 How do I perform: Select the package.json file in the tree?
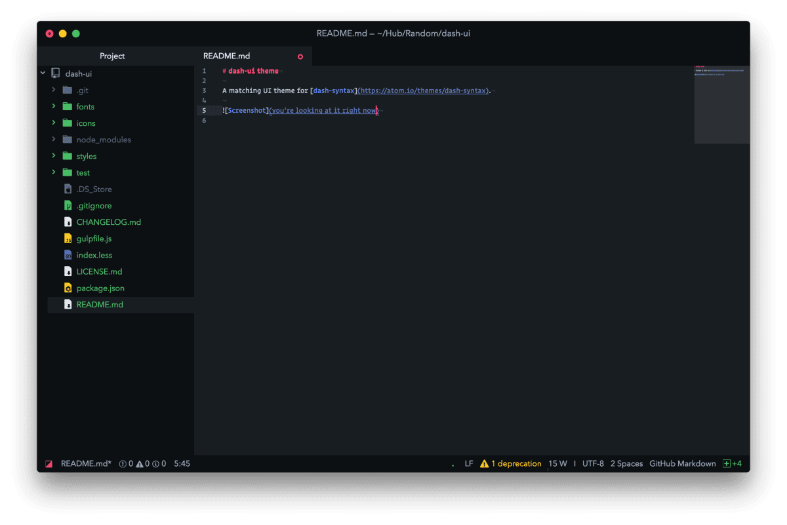pyautogui.click(x=100, y=288)
